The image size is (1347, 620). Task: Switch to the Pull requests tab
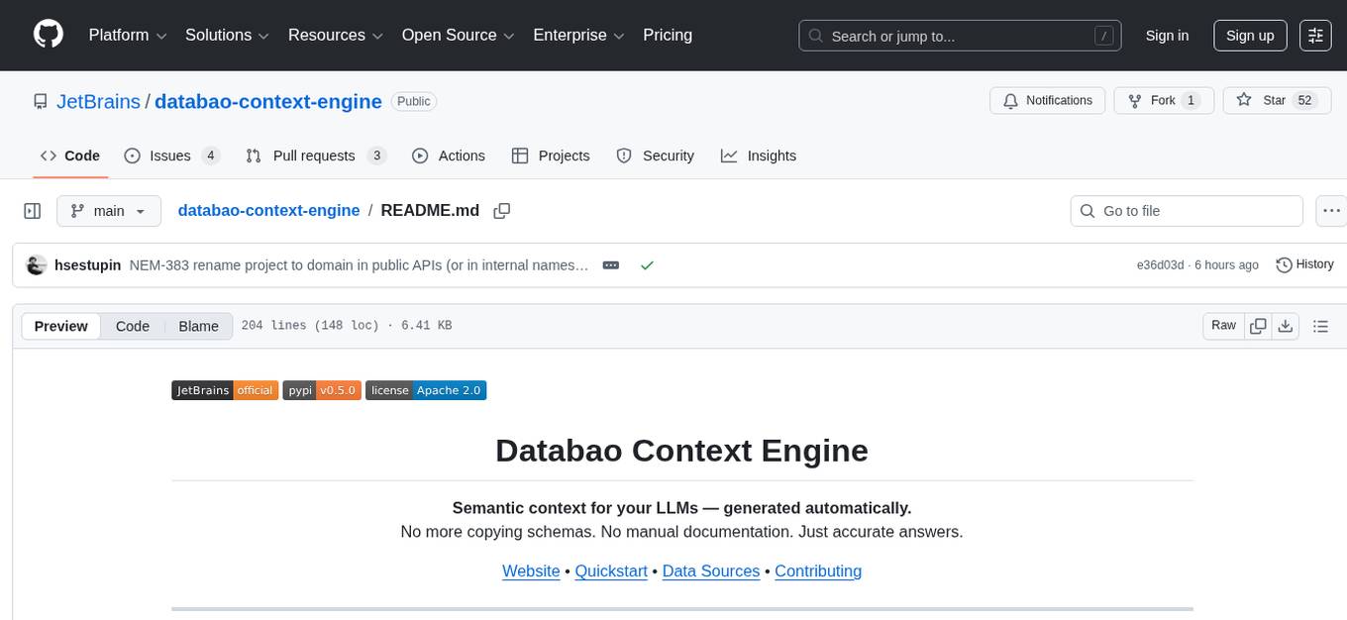point(315,155)
